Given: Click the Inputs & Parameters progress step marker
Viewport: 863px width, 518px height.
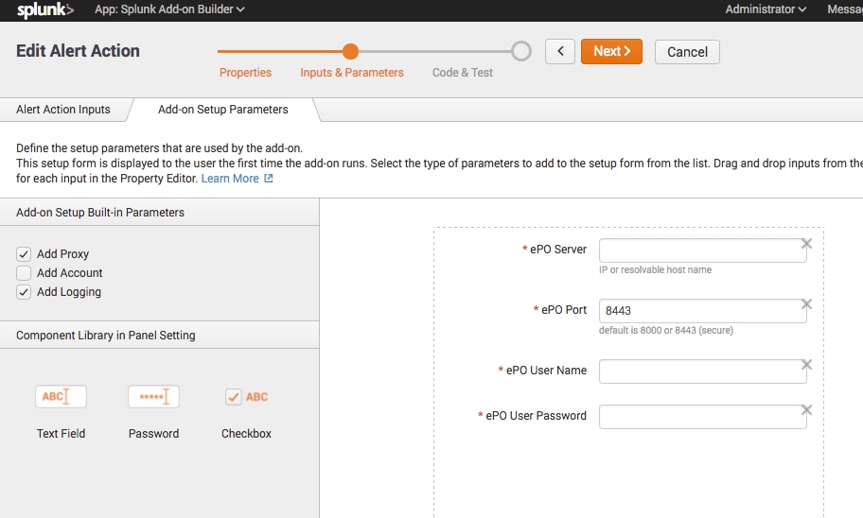Looking at the screenshot, I should pyautogui.click(x=350, y=52).
